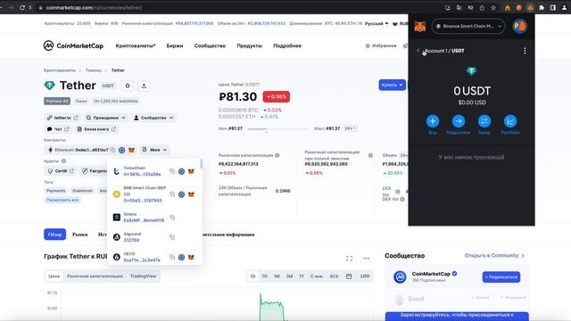Image resolution: width=571 pixels, height=321 pixels.
Task: Add HECO contract to MetaMask via fox icon
Action: [x=191, y=258]
